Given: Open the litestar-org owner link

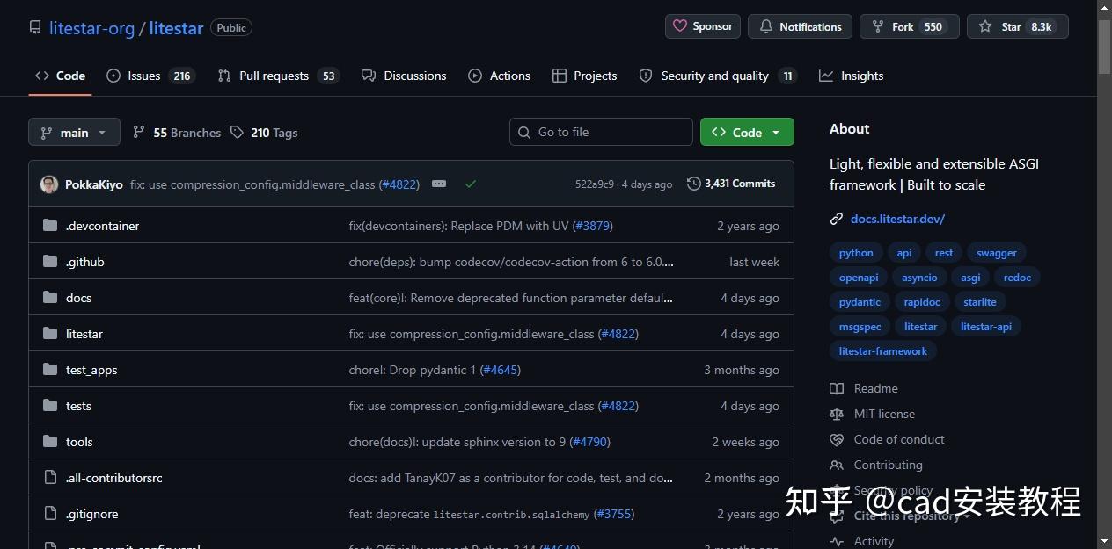Looking at the screenshot, I should pos(91,28).
